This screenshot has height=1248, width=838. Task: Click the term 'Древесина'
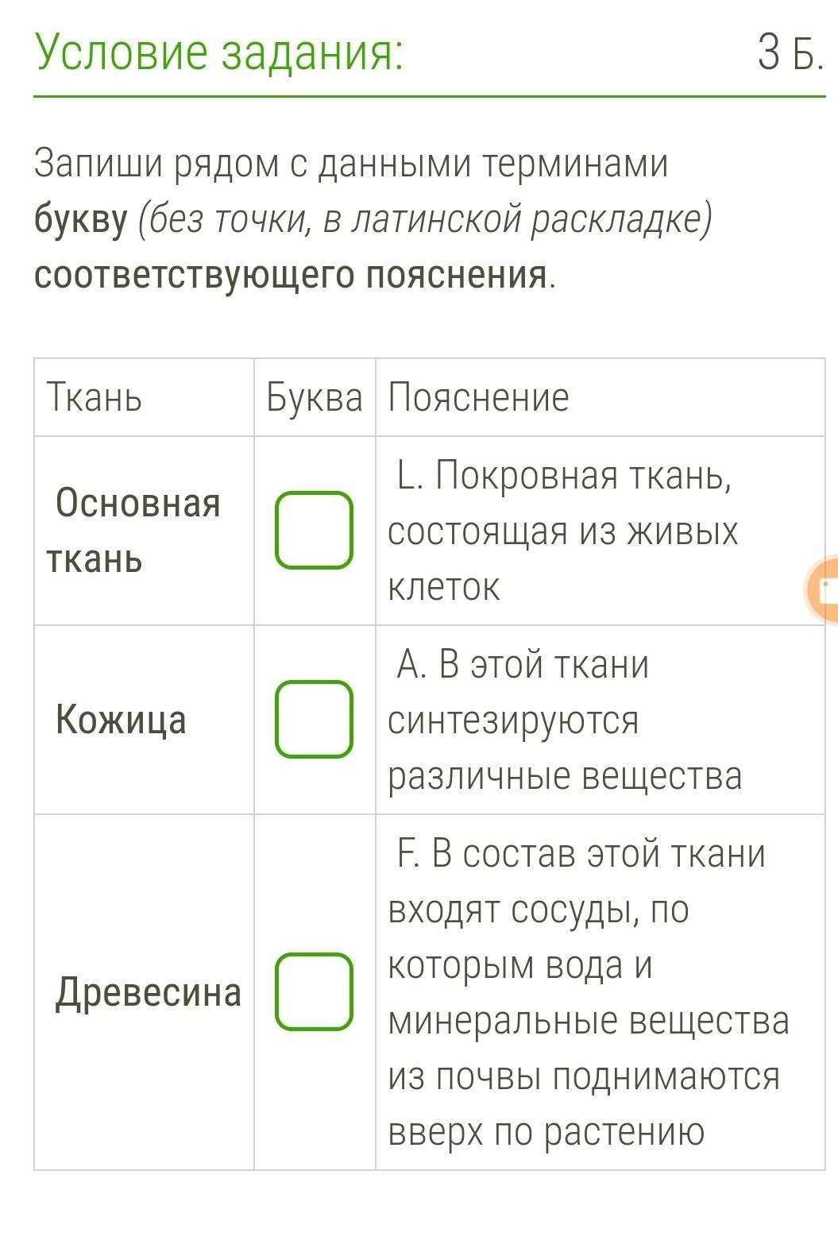pyautogui.click(x=148, y=992)
